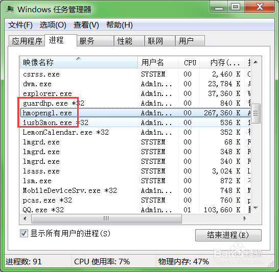Select the lmgrd.exe process using 340 K
The height and width of the screenshot is (272, 279).
135,161
